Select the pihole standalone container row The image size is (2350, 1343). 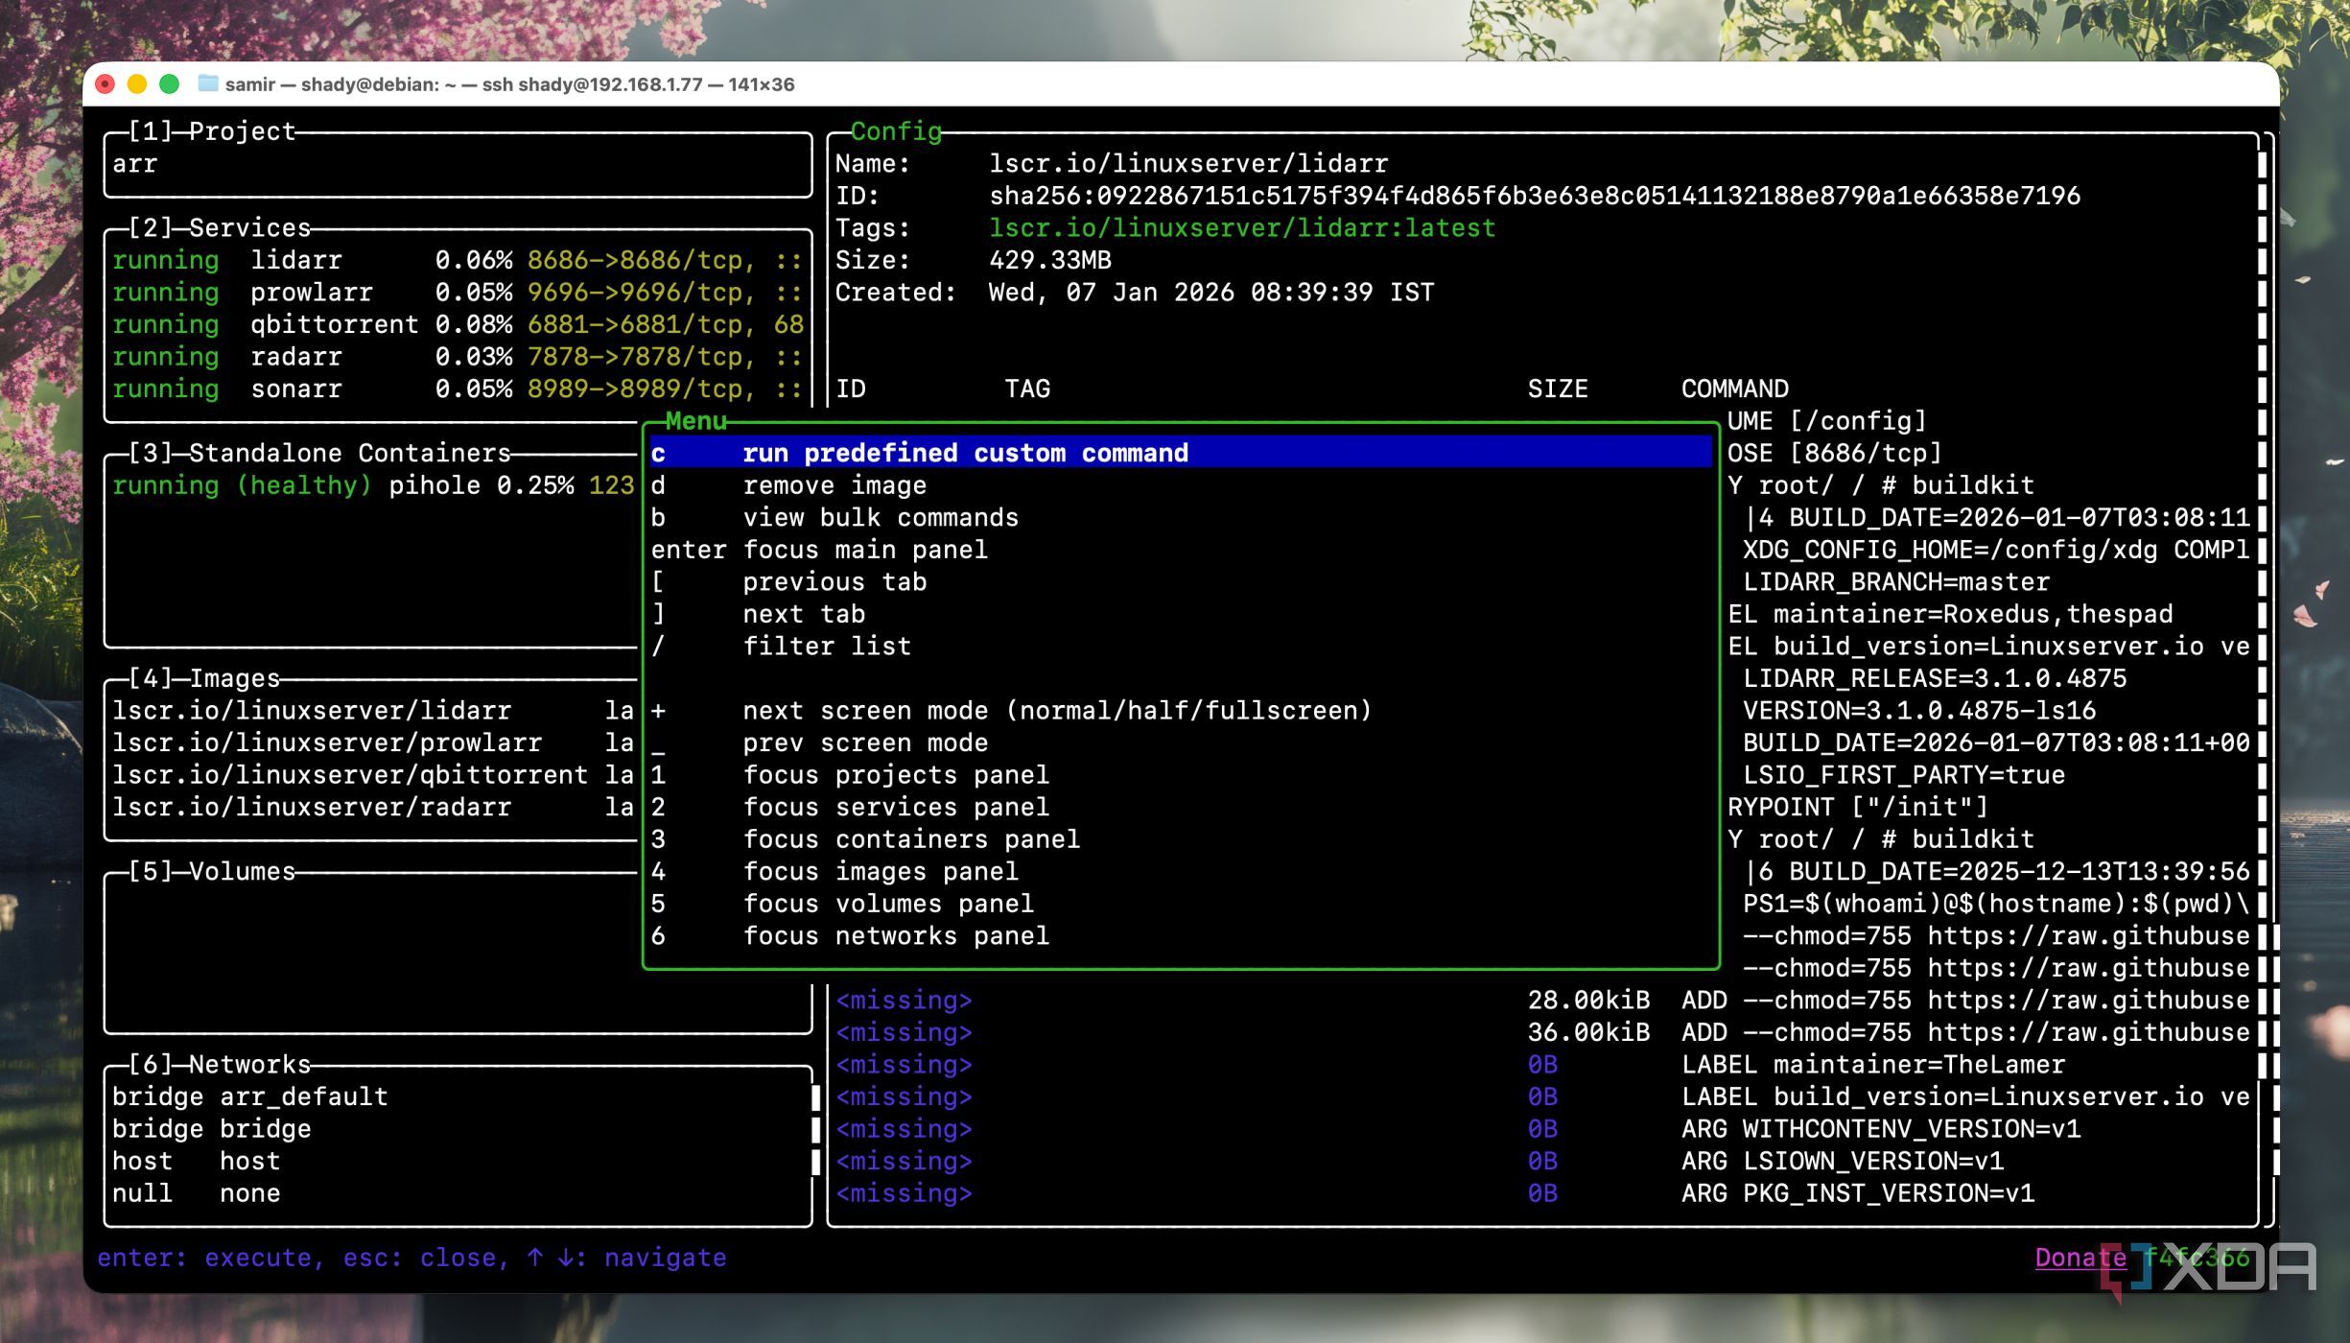click(x=373, y=485)
